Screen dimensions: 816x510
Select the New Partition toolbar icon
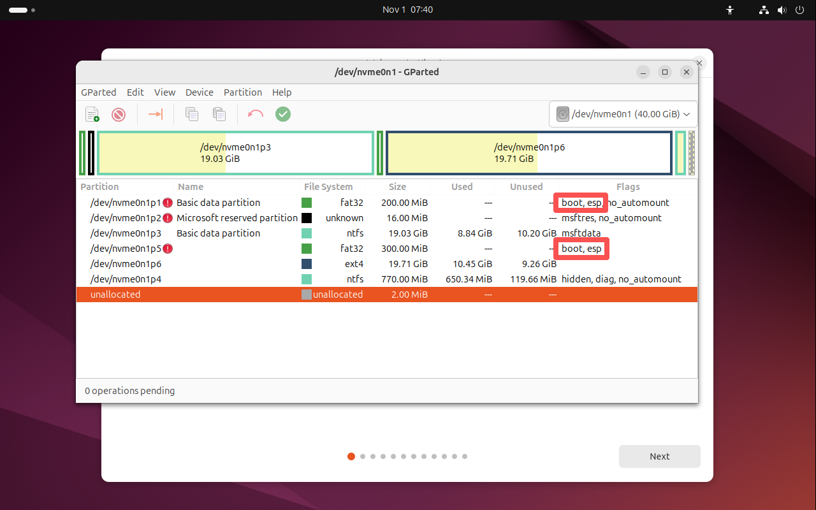tap(92, 113)
